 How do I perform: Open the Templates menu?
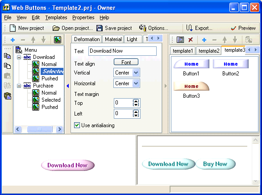coord(56,17)
